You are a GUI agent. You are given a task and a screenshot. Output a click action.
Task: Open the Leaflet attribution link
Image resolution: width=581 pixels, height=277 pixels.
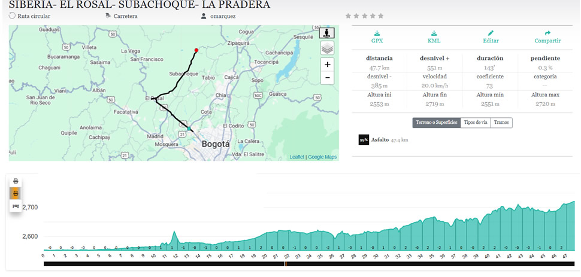[296, 157]
